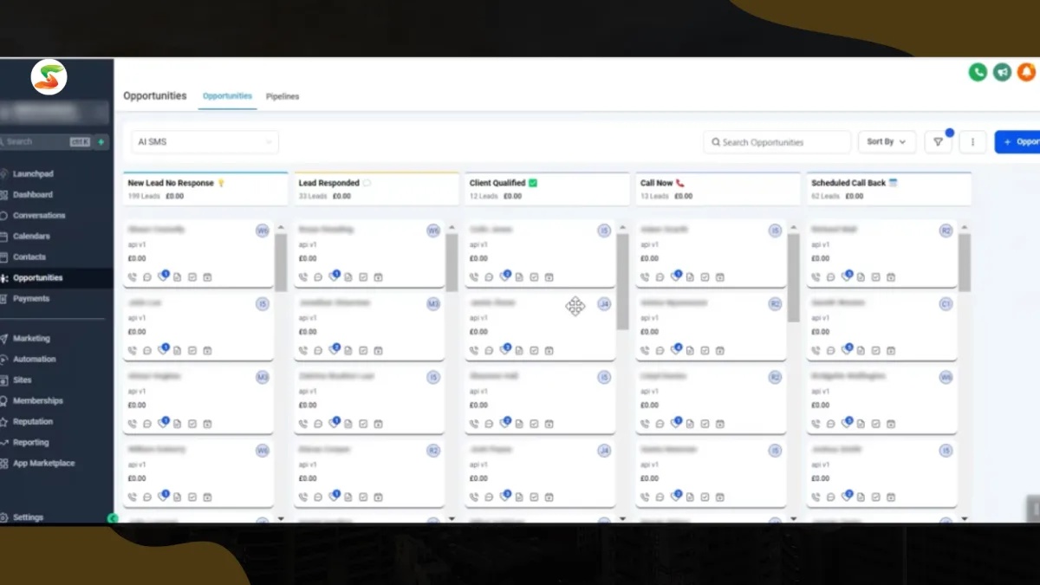This screenshot has width=1040, height=585.
Task: Open Contacts from the sidebar
Action: tap(29, 257)
